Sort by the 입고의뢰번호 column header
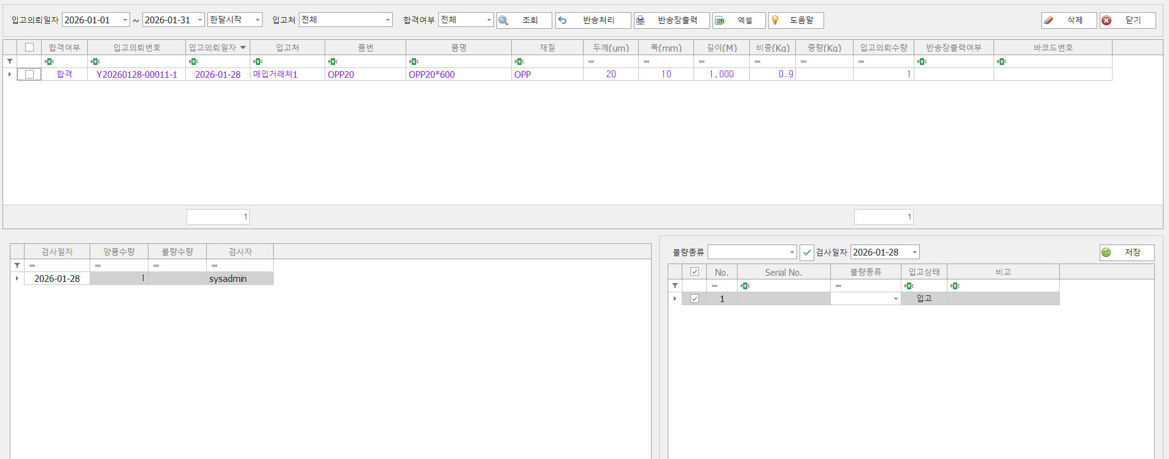1169x459 pixels. [x=136, y=47]
